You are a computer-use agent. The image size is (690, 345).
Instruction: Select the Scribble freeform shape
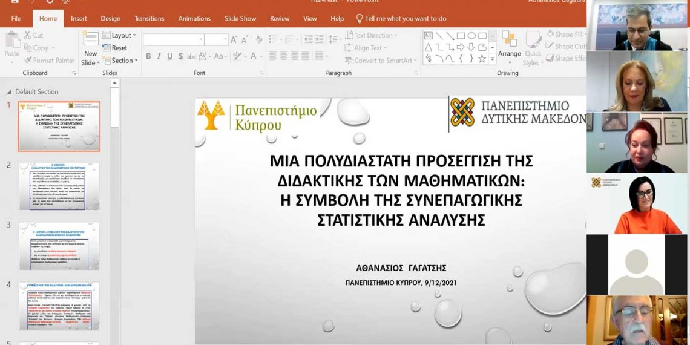pyautogui.click(x=429, y=59)
